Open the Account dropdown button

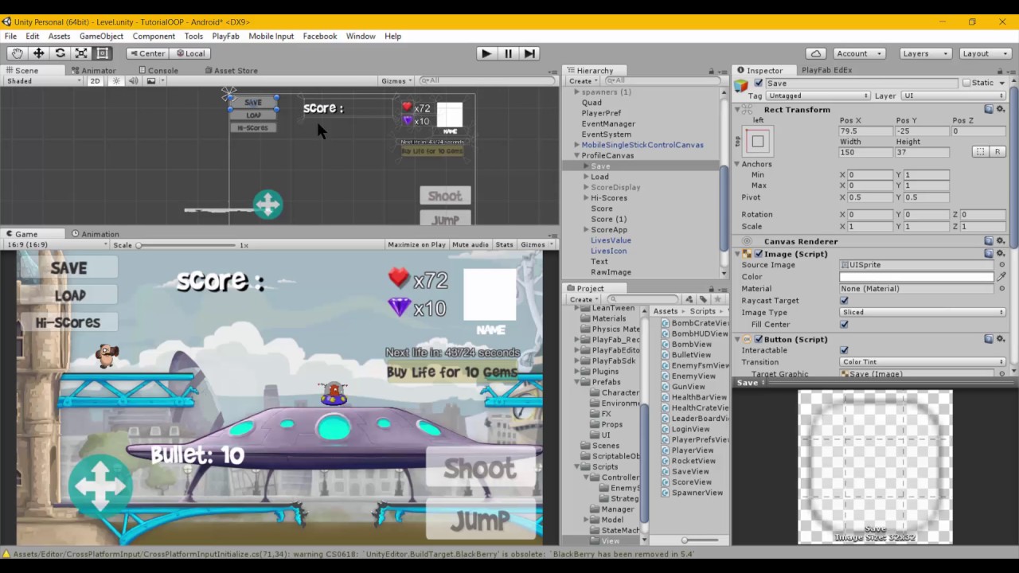pyautogui.click(x=858, y=53)
